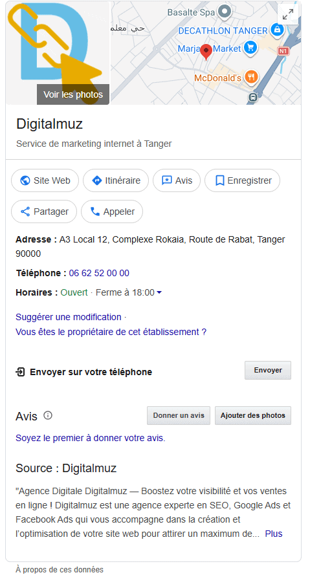This screenshot has height=575, width=310.
Task: Select the Marjane Market cart icon
Action: pos(250,48)
